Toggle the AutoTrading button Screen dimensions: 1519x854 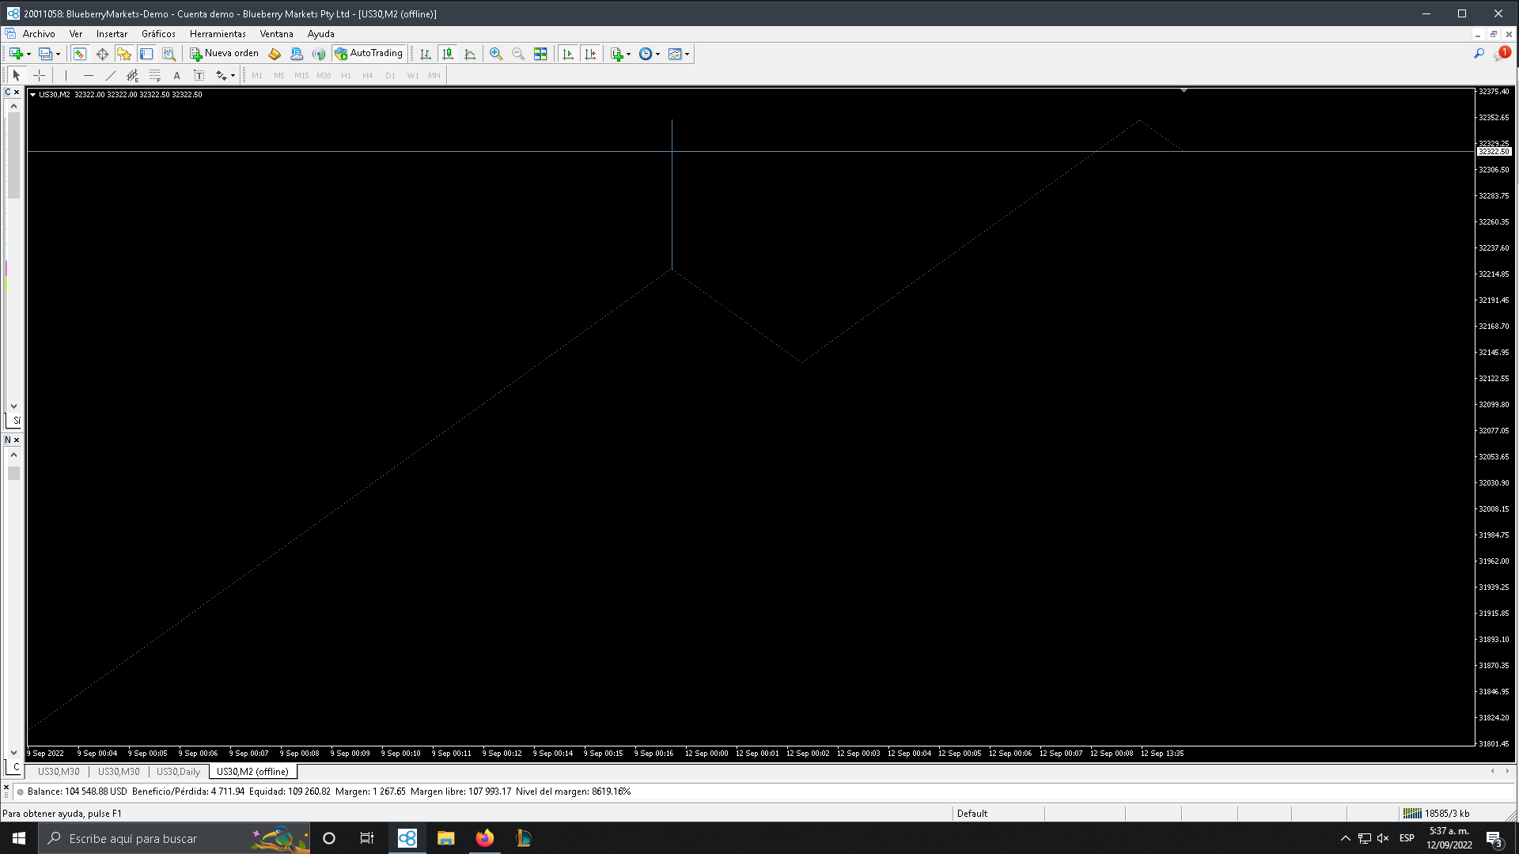369,54
